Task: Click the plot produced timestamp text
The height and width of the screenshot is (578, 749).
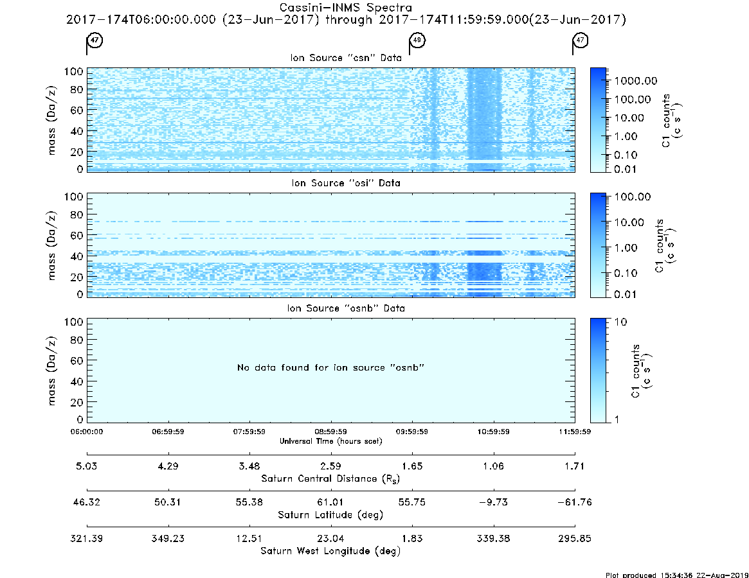Action: point(677,575)
